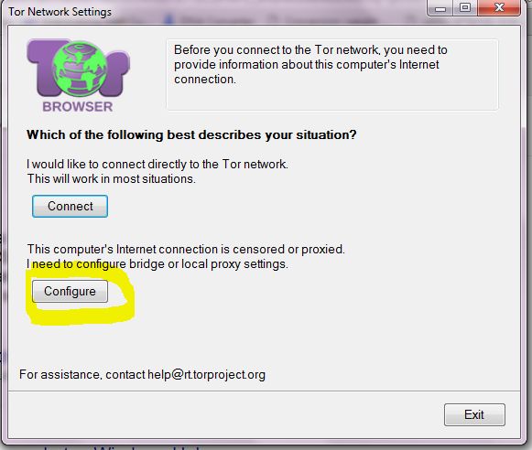The height and width of the screenshot is (450, 532).
Task: Select the help@rt.torproject.org email address
Action: 206,374
